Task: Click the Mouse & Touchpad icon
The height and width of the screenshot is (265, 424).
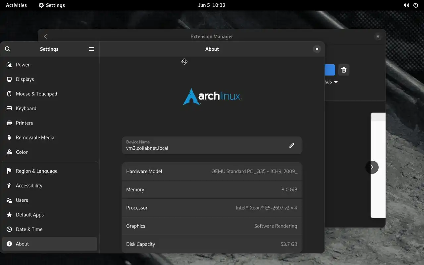Action: 9,94
